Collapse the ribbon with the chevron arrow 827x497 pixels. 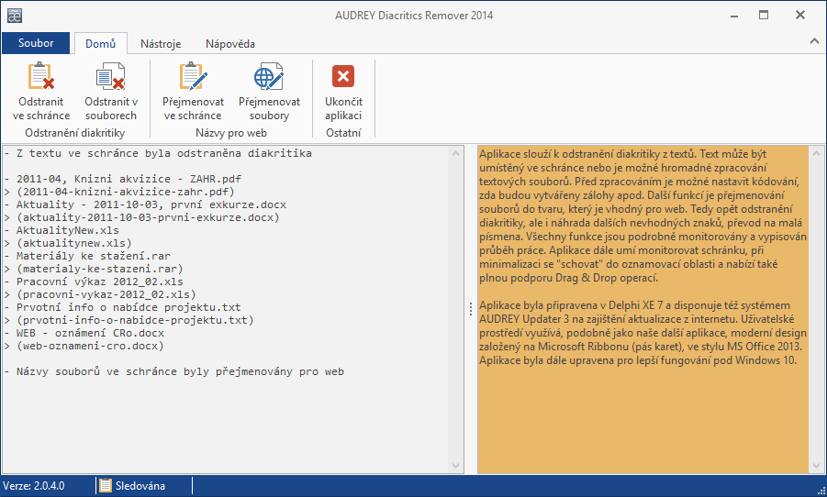coord(813,42)
